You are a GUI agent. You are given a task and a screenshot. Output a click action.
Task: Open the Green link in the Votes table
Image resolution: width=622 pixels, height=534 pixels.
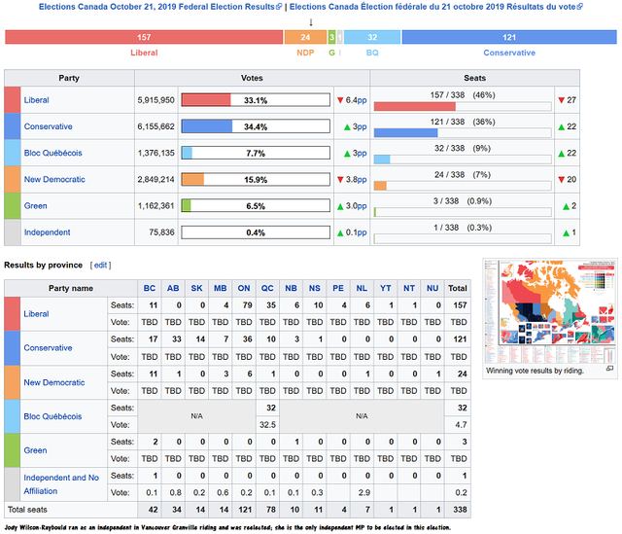coord(35,205)
